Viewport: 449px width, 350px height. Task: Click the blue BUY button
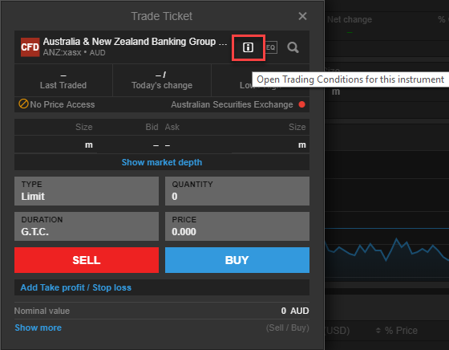pyautogui.click(x=237, y=260)
